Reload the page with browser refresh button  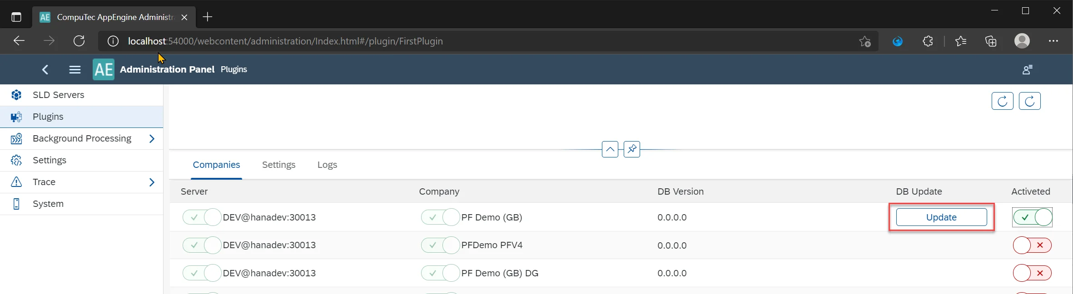pyautogui.click(x=79, y=41)
